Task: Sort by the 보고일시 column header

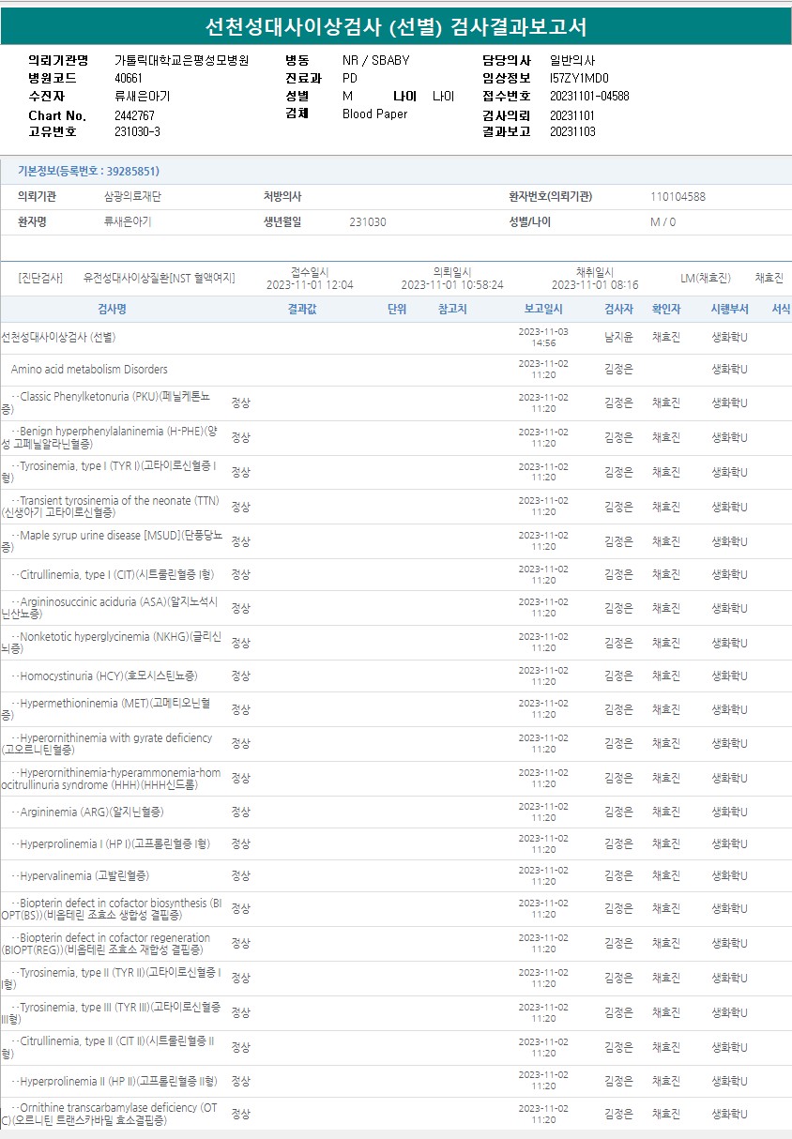Action: tap(543, 309)
